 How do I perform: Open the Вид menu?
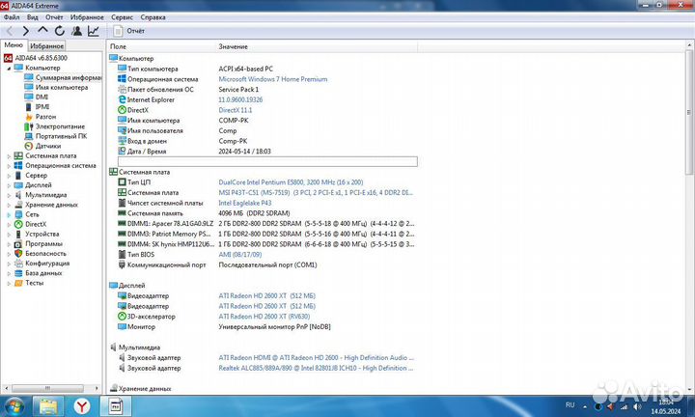tap(33, 17)
